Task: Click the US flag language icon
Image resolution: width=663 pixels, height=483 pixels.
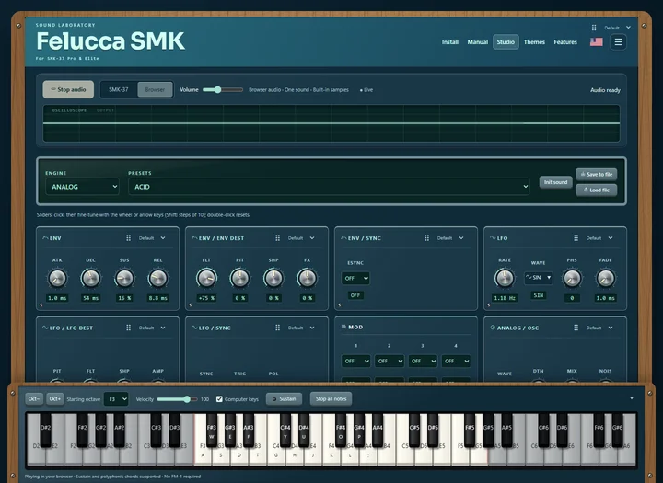Action: [596, 41]
